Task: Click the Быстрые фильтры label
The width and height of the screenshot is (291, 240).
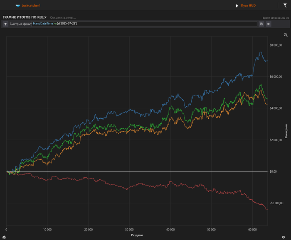Action: (21, 24)
